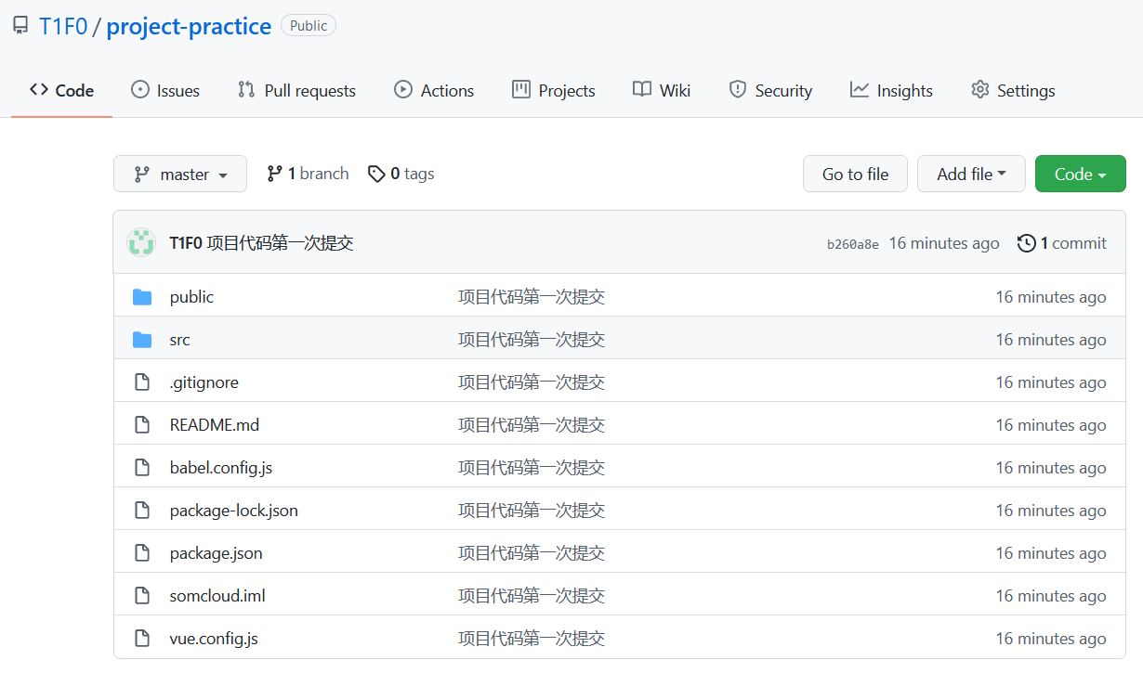Switch to the Code tab
This screenshot has height=673, width=1143.
61,90
